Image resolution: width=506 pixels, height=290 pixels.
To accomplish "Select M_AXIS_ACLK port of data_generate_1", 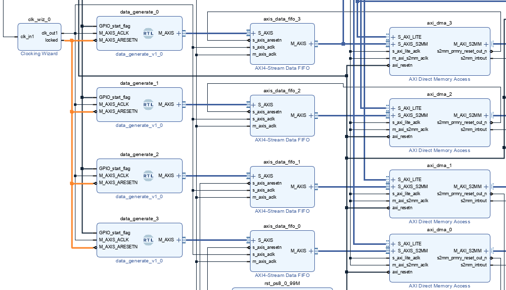I will [114, 104].
